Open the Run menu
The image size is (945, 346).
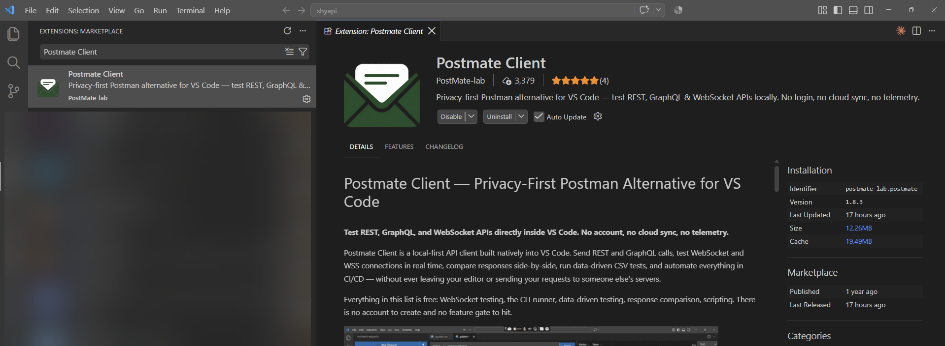(x=160, y=10)
